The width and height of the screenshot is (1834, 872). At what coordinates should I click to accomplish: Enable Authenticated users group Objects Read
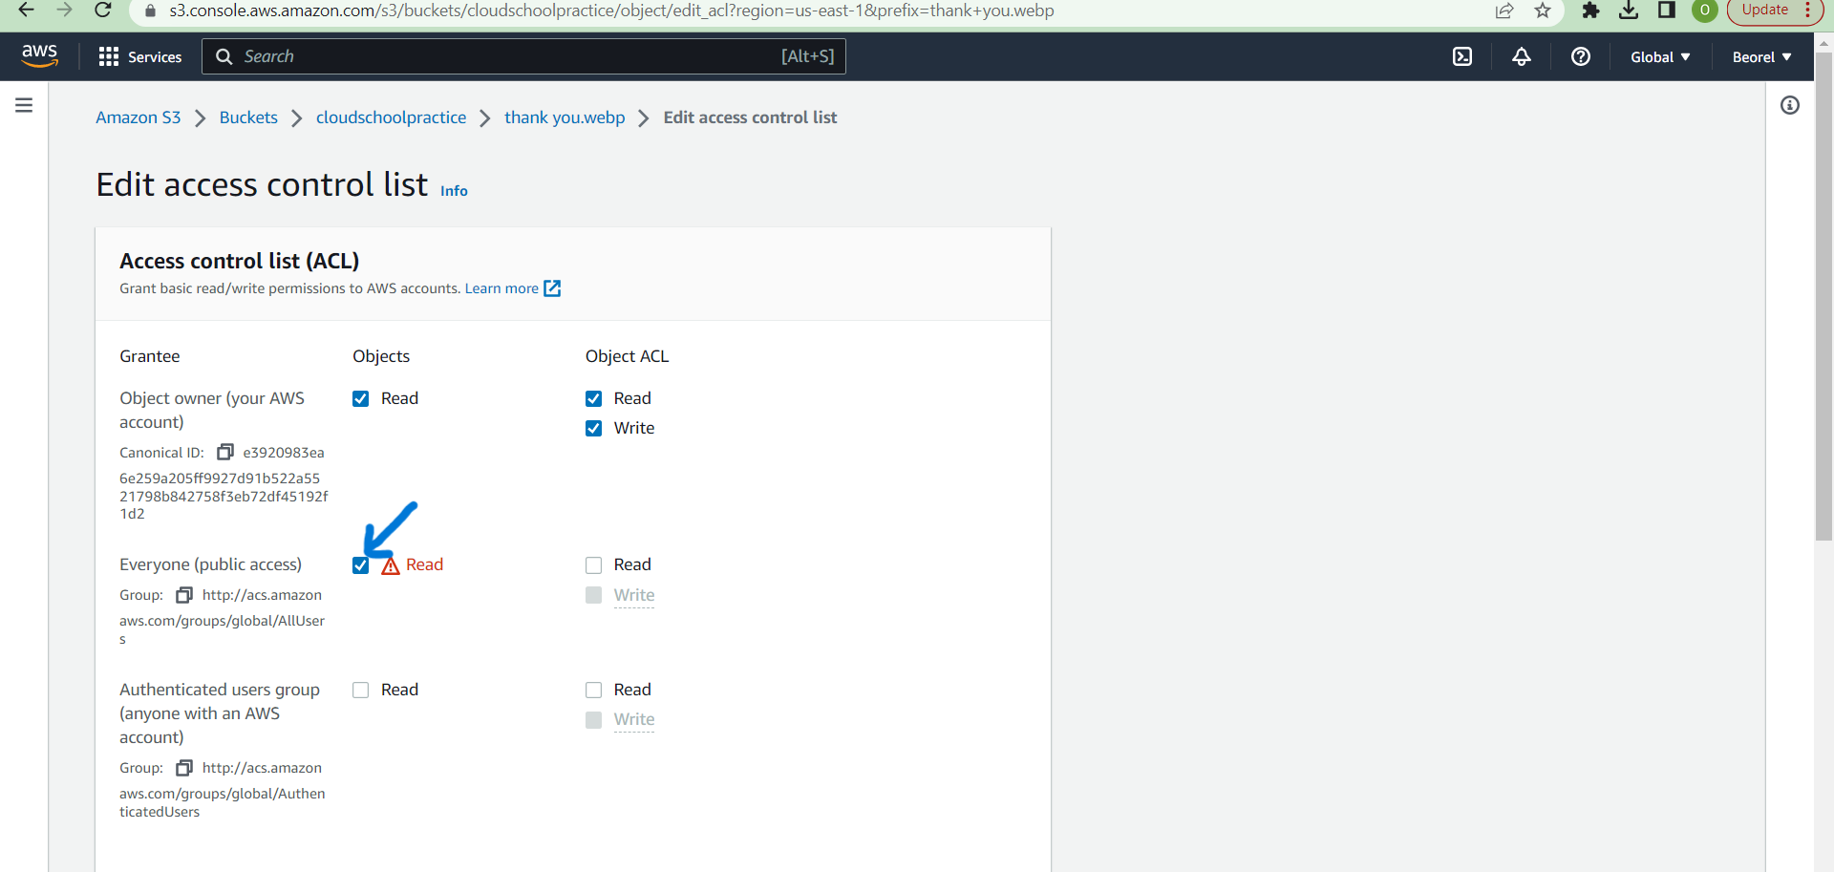[360, 690]
